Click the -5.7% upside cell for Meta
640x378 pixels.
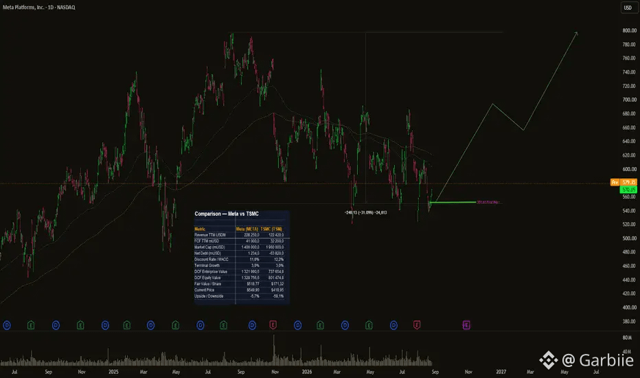tap(255, 296)
